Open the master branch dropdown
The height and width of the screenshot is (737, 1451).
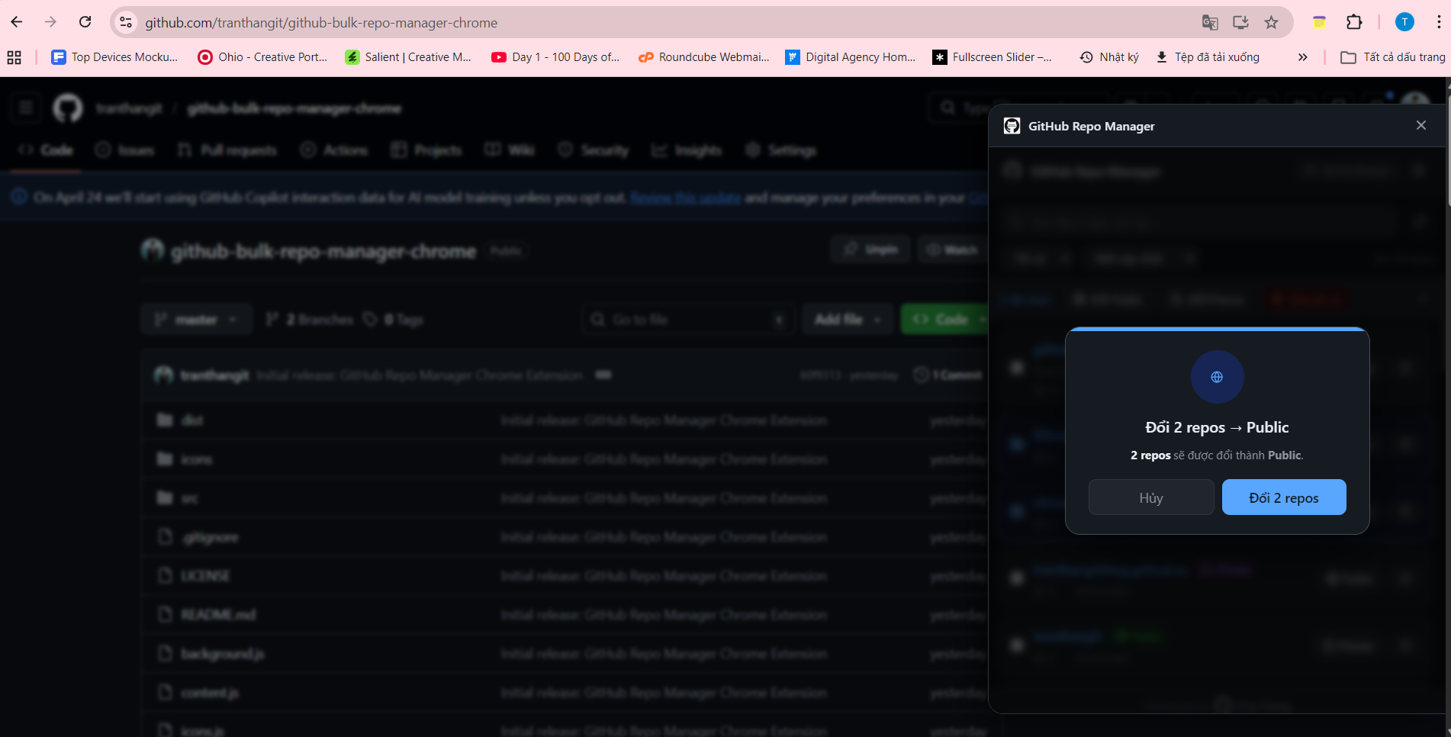tap(196, 319)
